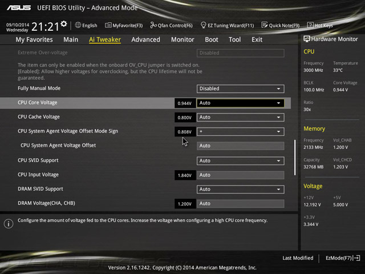The width and height of the screenshot is (365, 274).
Task: Go to the Exit tab
Action: [x=257, y=39]
